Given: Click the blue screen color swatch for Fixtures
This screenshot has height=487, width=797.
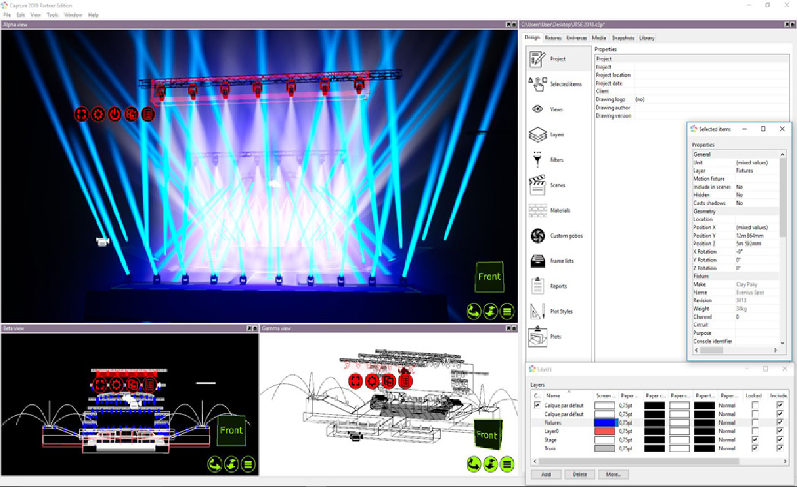Looking at the screenshot, I should pos(606,422).
